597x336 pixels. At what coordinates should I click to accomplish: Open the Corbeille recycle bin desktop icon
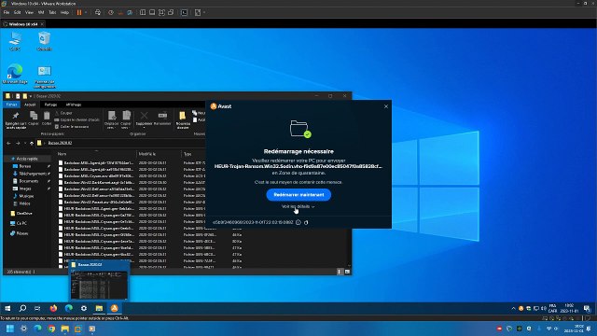point(44,41)
